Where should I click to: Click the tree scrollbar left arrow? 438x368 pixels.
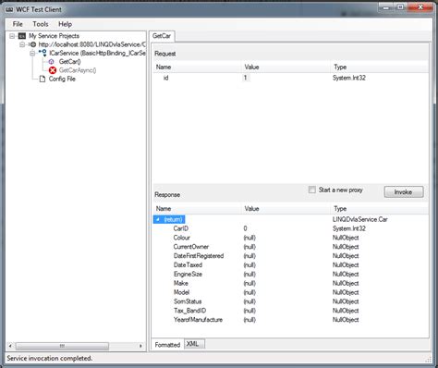10,346
